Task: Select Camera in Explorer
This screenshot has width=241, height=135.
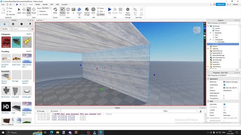Action: pos(217,28)
